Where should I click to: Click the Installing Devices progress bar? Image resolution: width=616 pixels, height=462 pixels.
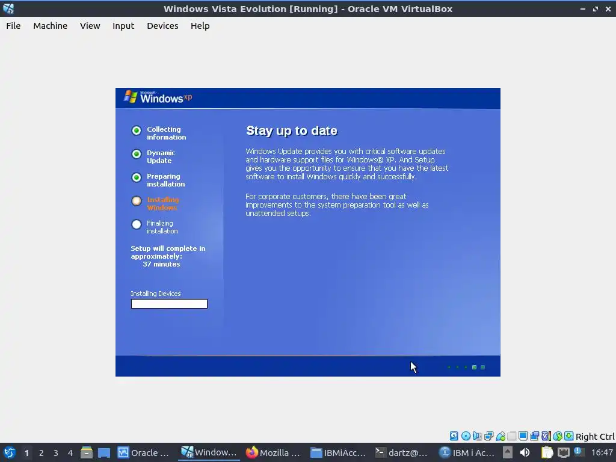[x=169, y=304]
